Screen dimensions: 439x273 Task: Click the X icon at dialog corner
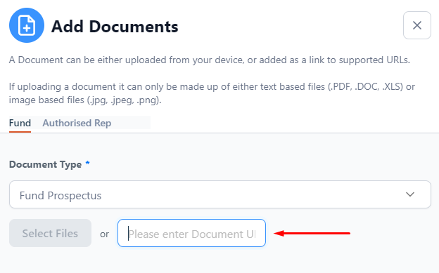(x=417, y=25)
